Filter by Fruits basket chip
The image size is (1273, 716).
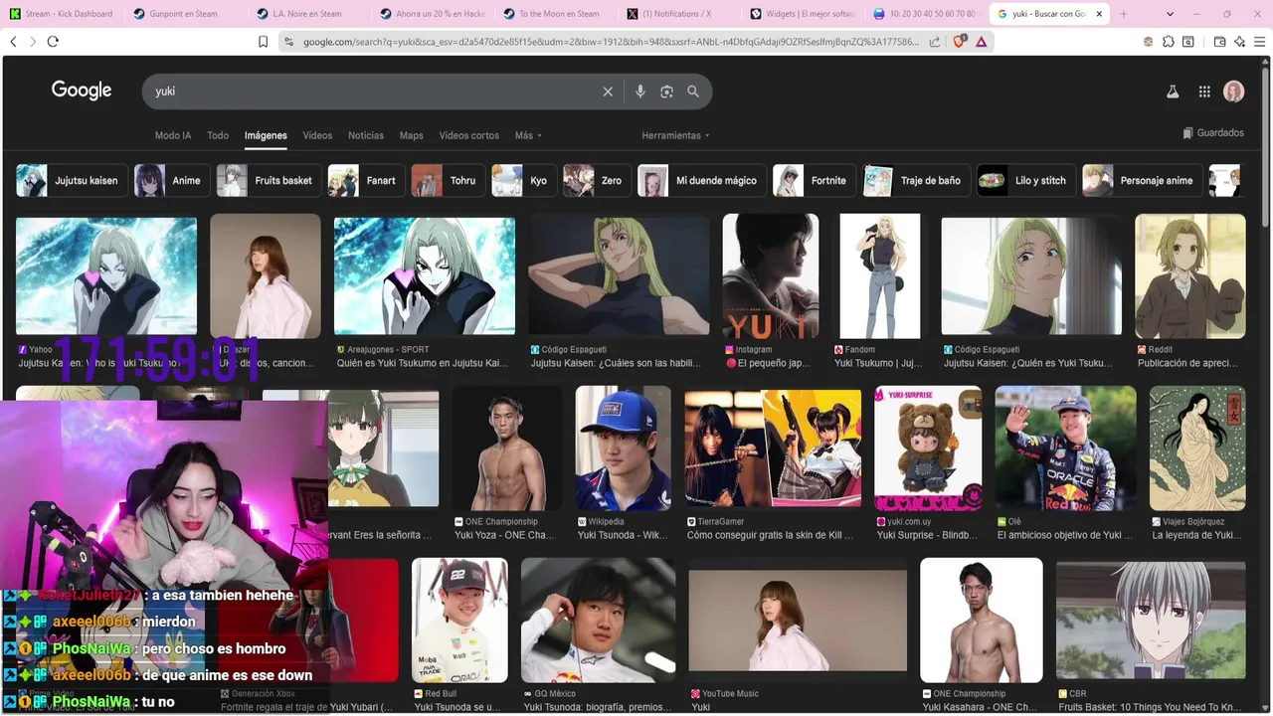tap(269, 181)
